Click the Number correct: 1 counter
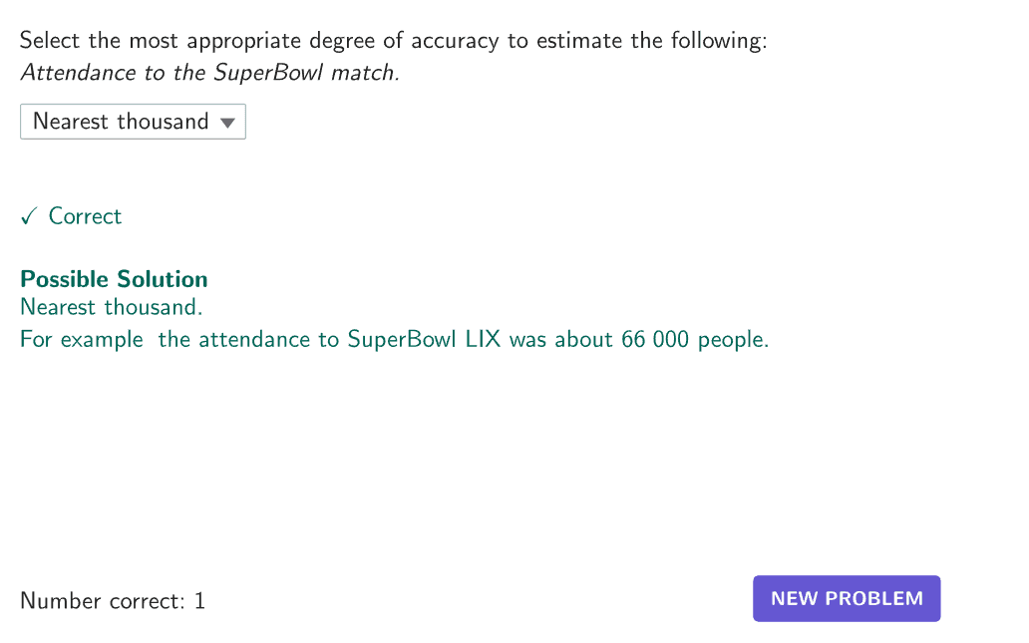 (113, 601)
